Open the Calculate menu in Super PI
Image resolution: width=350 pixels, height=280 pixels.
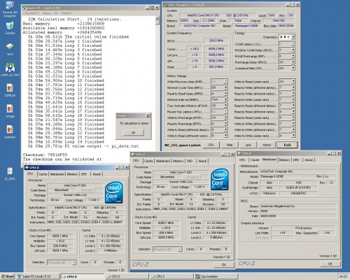pyautogui.click(x=31, y=13)
